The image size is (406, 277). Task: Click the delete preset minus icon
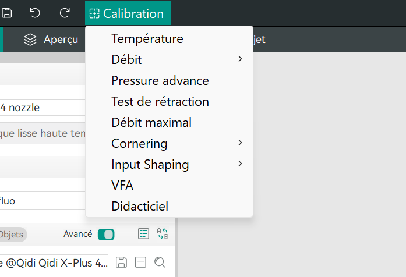[140, 262]
